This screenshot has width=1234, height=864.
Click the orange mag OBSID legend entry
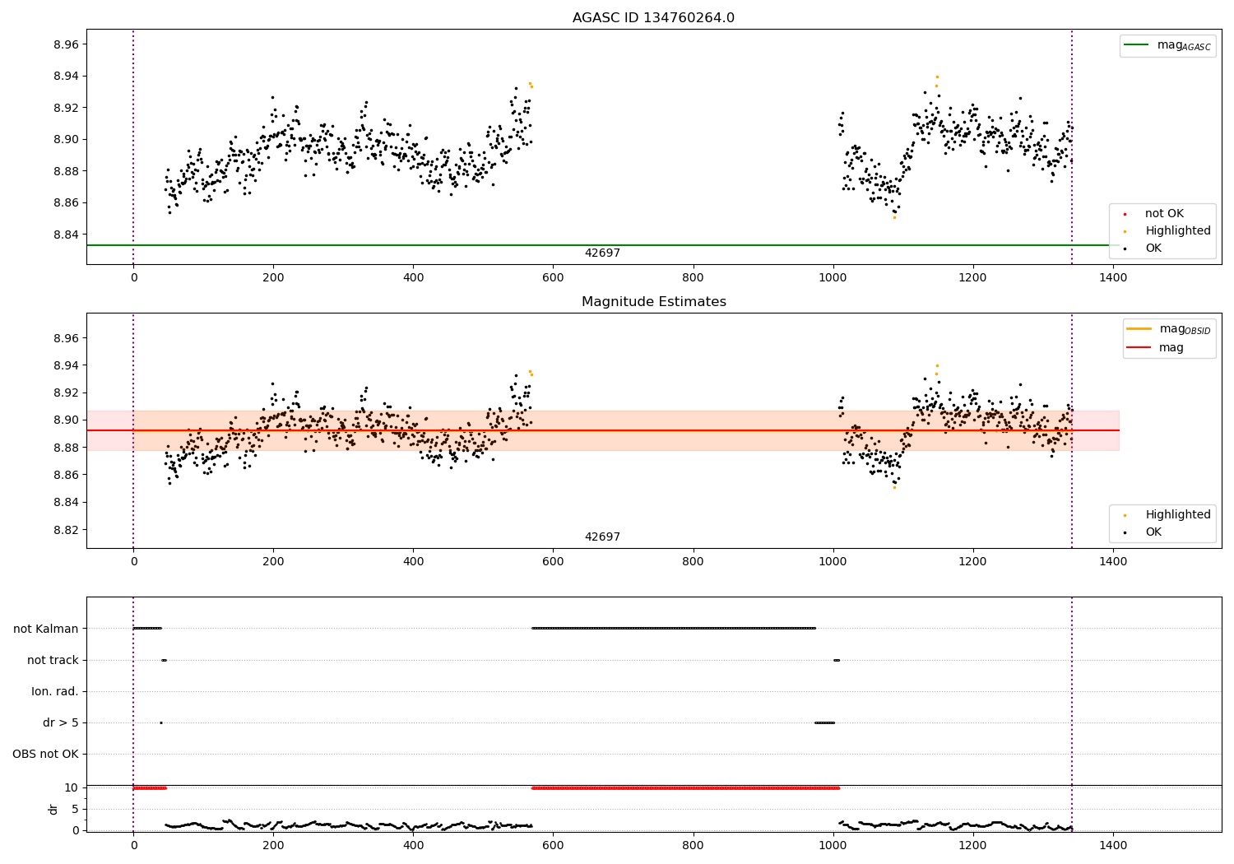pyautogui.click(x=1169, y=329)
